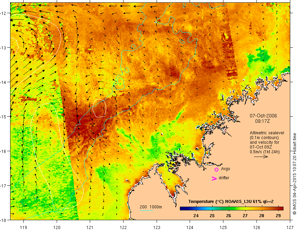Viewport: 297px width, 230px height.
Task: Click latitude axis label -15
Action: 3,116
